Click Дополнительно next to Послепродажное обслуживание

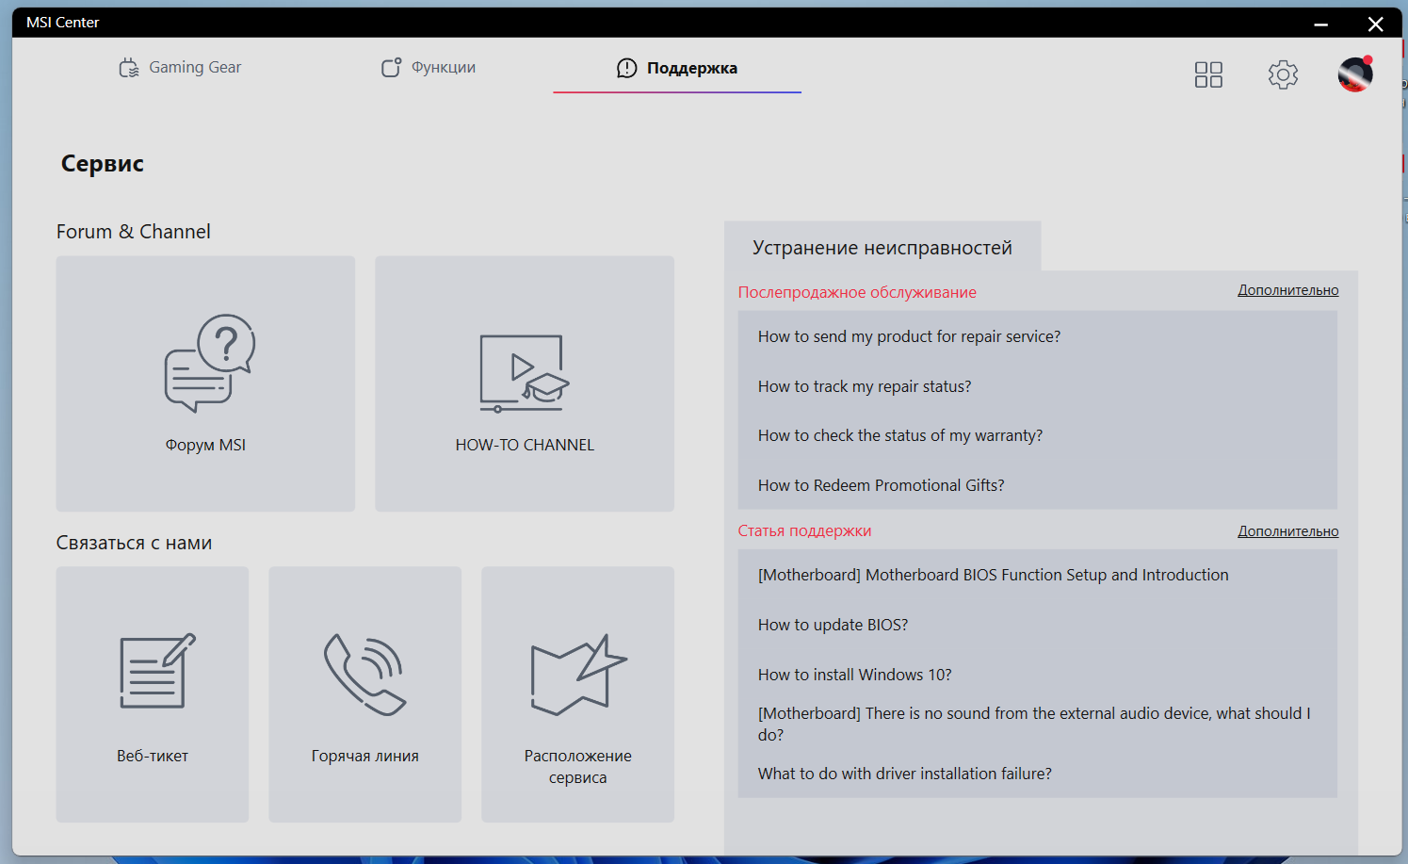pyautogui.click(x=1287, y=290)
